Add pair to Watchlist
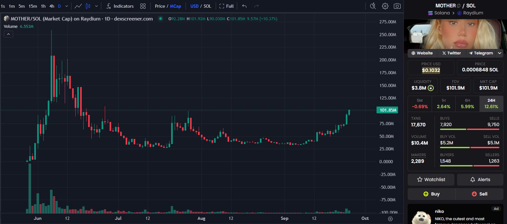507x224 pixels. click(x=431, y=180)
